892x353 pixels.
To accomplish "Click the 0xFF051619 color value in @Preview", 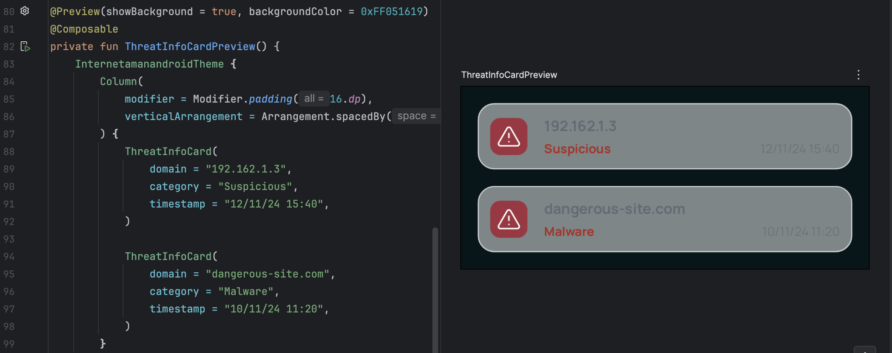I will click(391, 12).
